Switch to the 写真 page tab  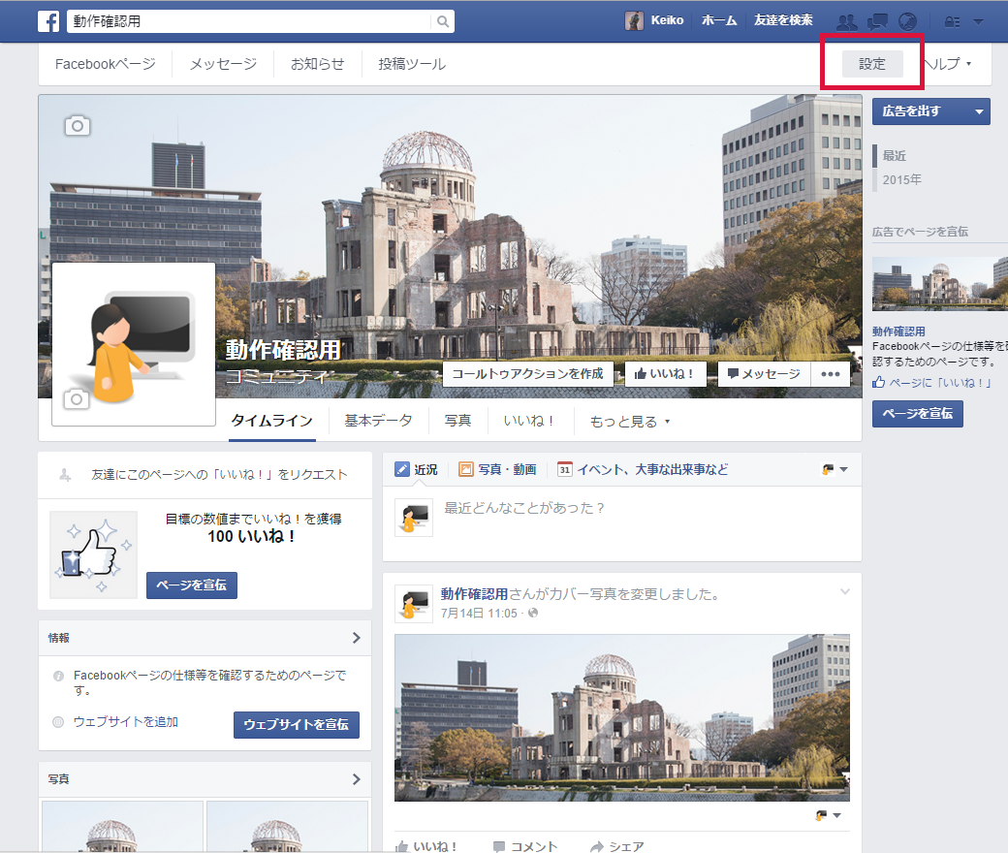pyautogui.click(x=457, y=421)
